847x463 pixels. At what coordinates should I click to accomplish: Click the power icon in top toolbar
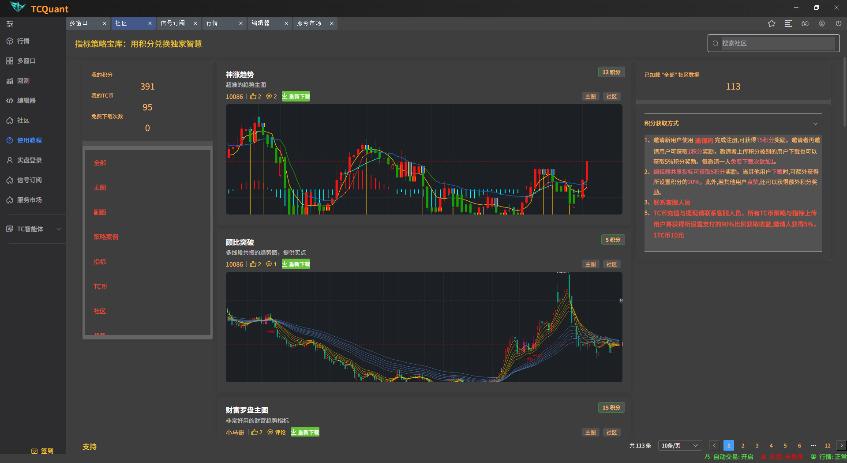(839, 23)
